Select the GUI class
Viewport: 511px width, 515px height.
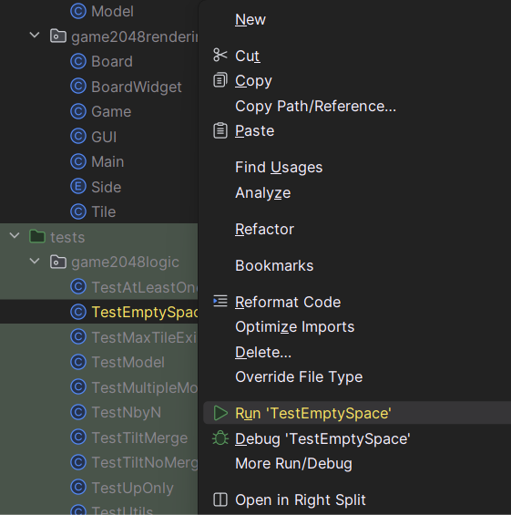[104, 137]
